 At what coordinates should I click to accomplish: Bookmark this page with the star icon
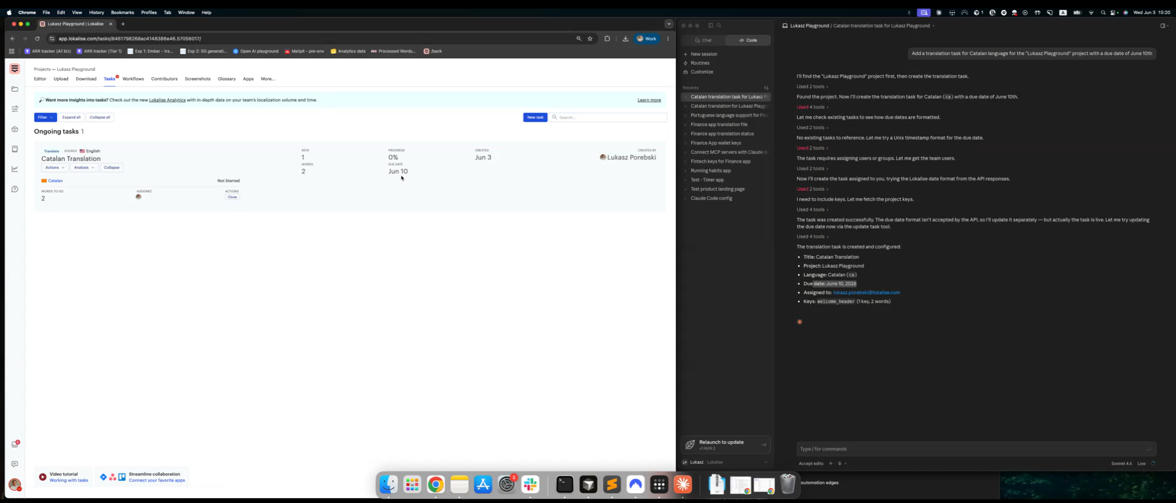pyautogui.click(x=590, y=39)
